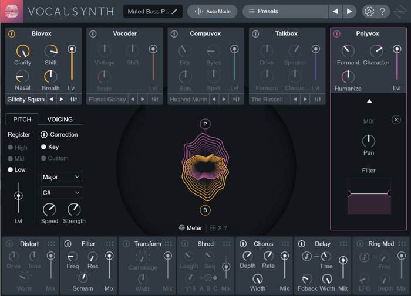Enable Auto Mode button
Viewport: 411px width, 296px height.
click(x=213, y=12)
